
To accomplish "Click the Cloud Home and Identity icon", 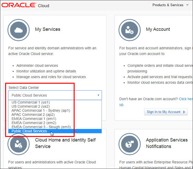I will pyautogui.click(x=19, y=144).
